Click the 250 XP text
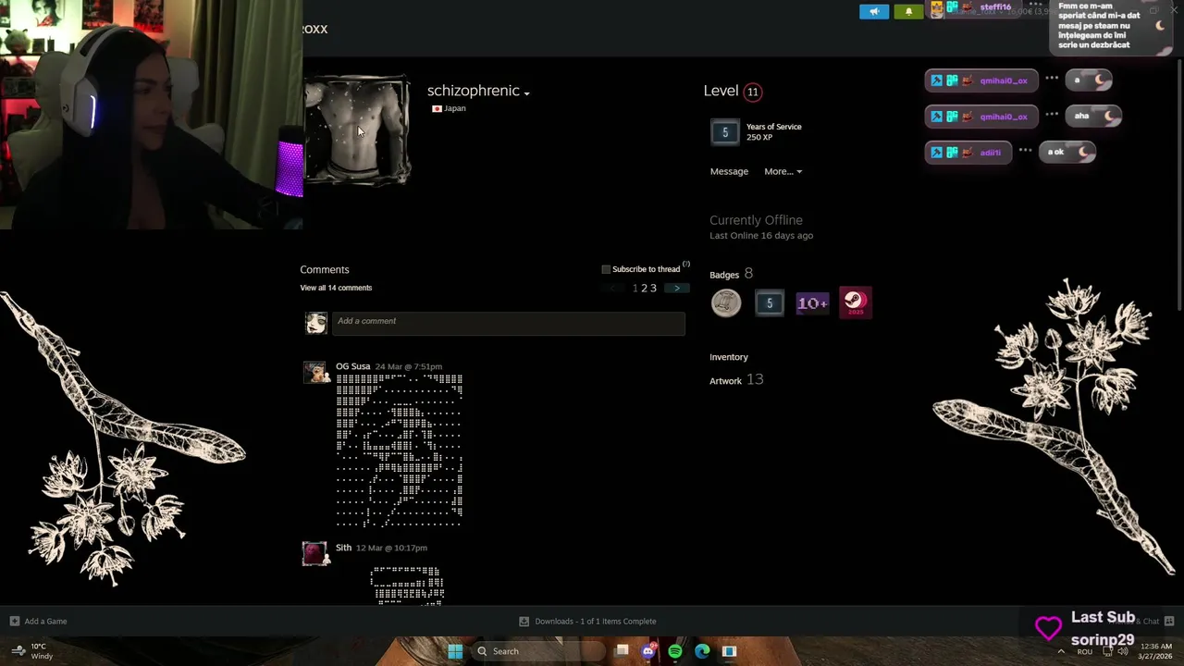 click(x=759, y=138)
